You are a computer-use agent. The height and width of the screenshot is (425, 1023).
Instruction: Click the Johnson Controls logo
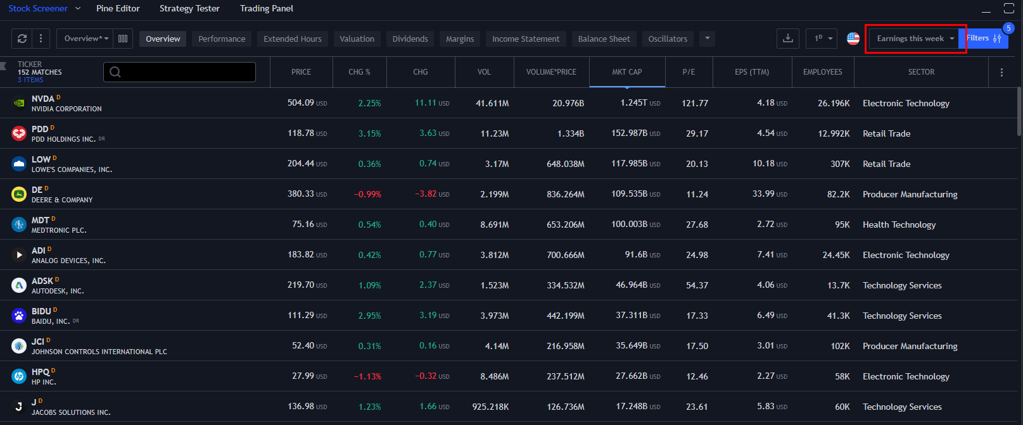click(19, 346)
